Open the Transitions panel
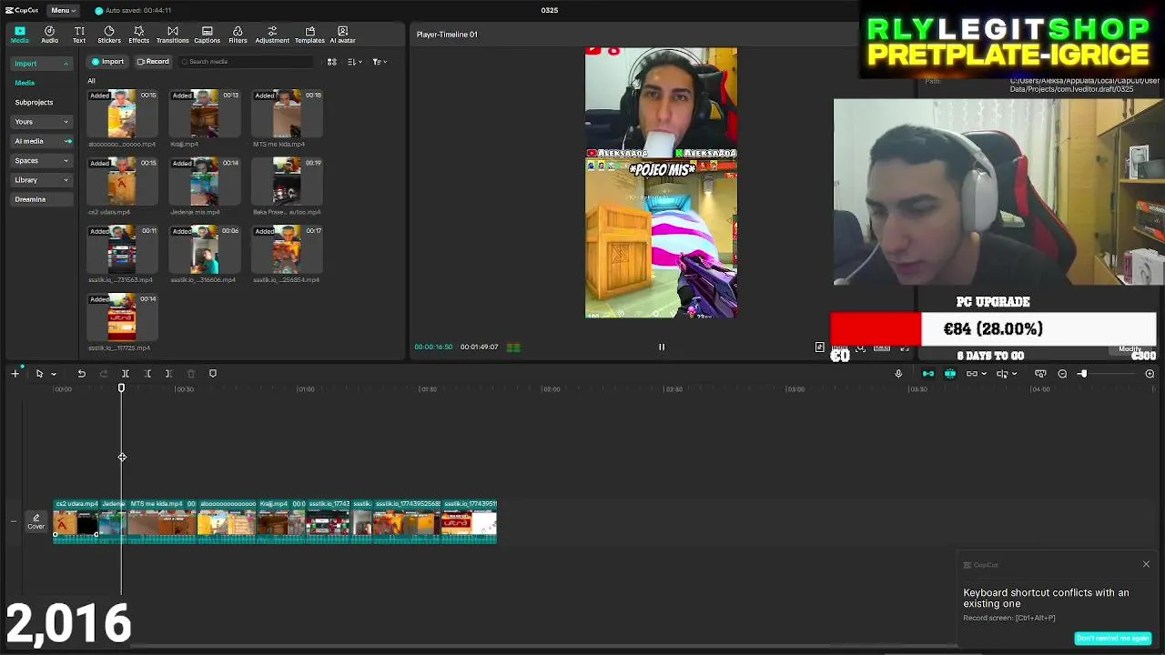The width and height of the screenshot is (1165, 655). (x=172, y=35)
